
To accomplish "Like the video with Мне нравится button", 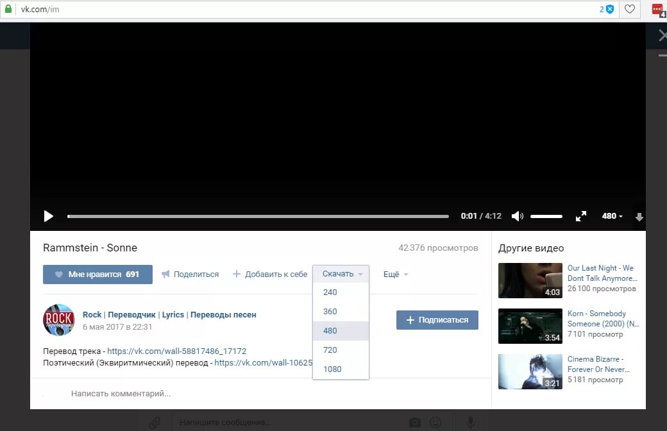I will (x=97, y=275).
